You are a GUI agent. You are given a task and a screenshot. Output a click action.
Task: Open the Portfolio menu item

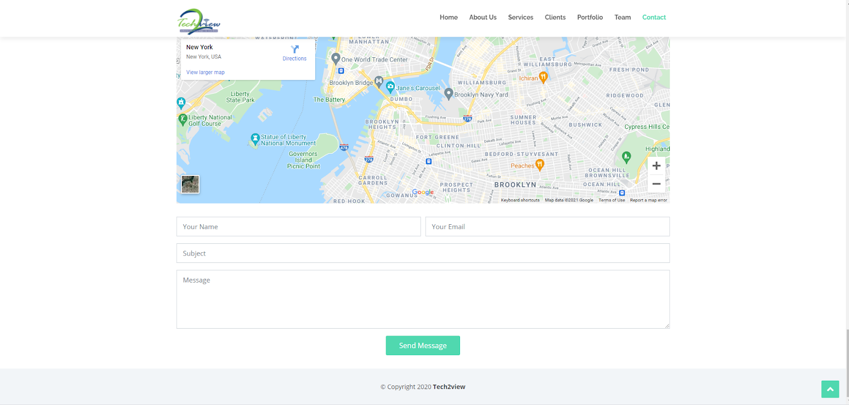(x=590, y=17)
